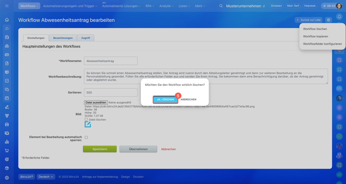Click the green Speichern button
The image size is (346, 184).
tap(100, 149)
